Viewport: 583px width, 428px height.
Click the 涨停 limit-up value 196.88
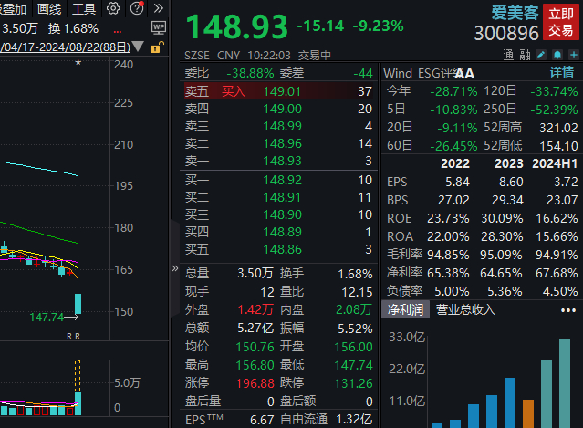(x=255, y=383)
